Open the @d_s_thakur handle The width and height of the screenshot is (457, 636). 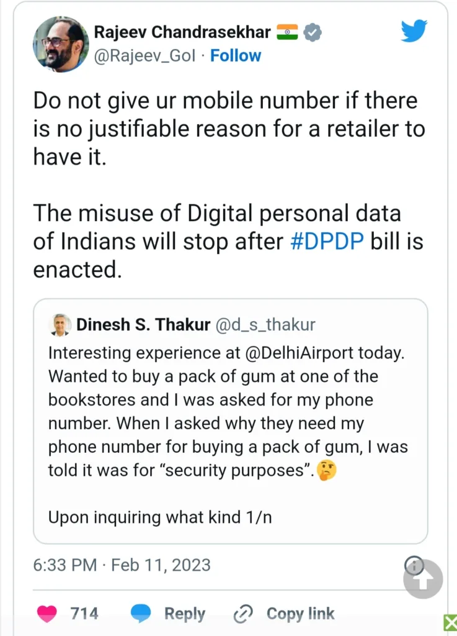pyautogui.click(x=265, y=324)
